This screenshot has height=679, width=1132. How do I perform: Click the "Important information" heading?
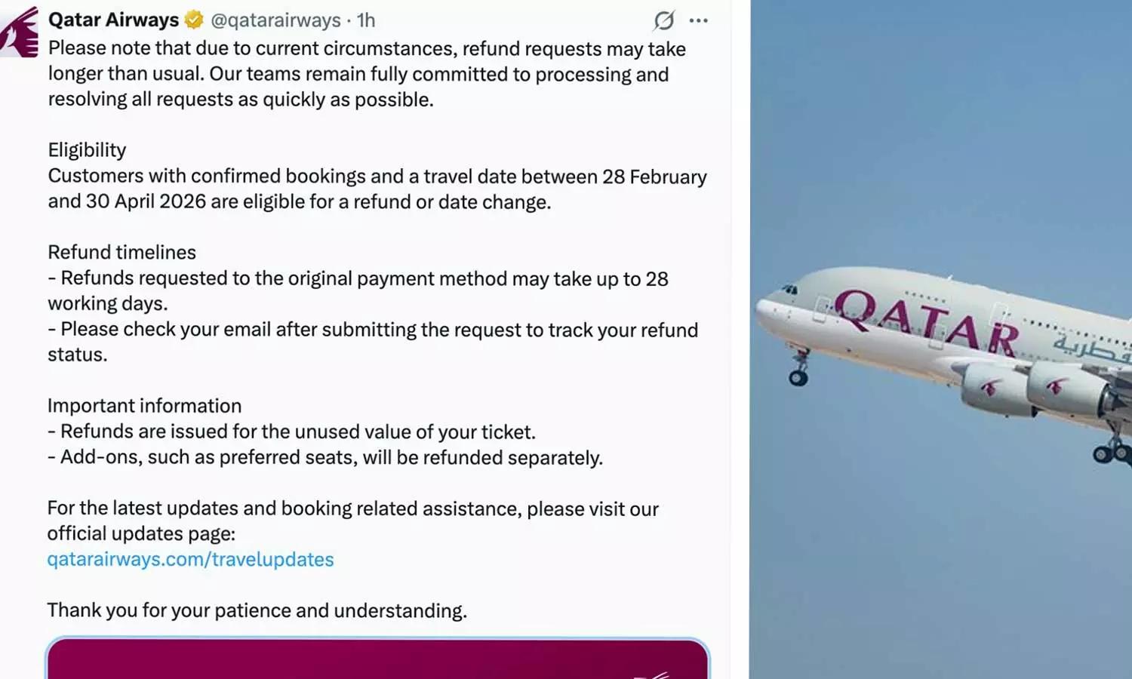point(144,406)
